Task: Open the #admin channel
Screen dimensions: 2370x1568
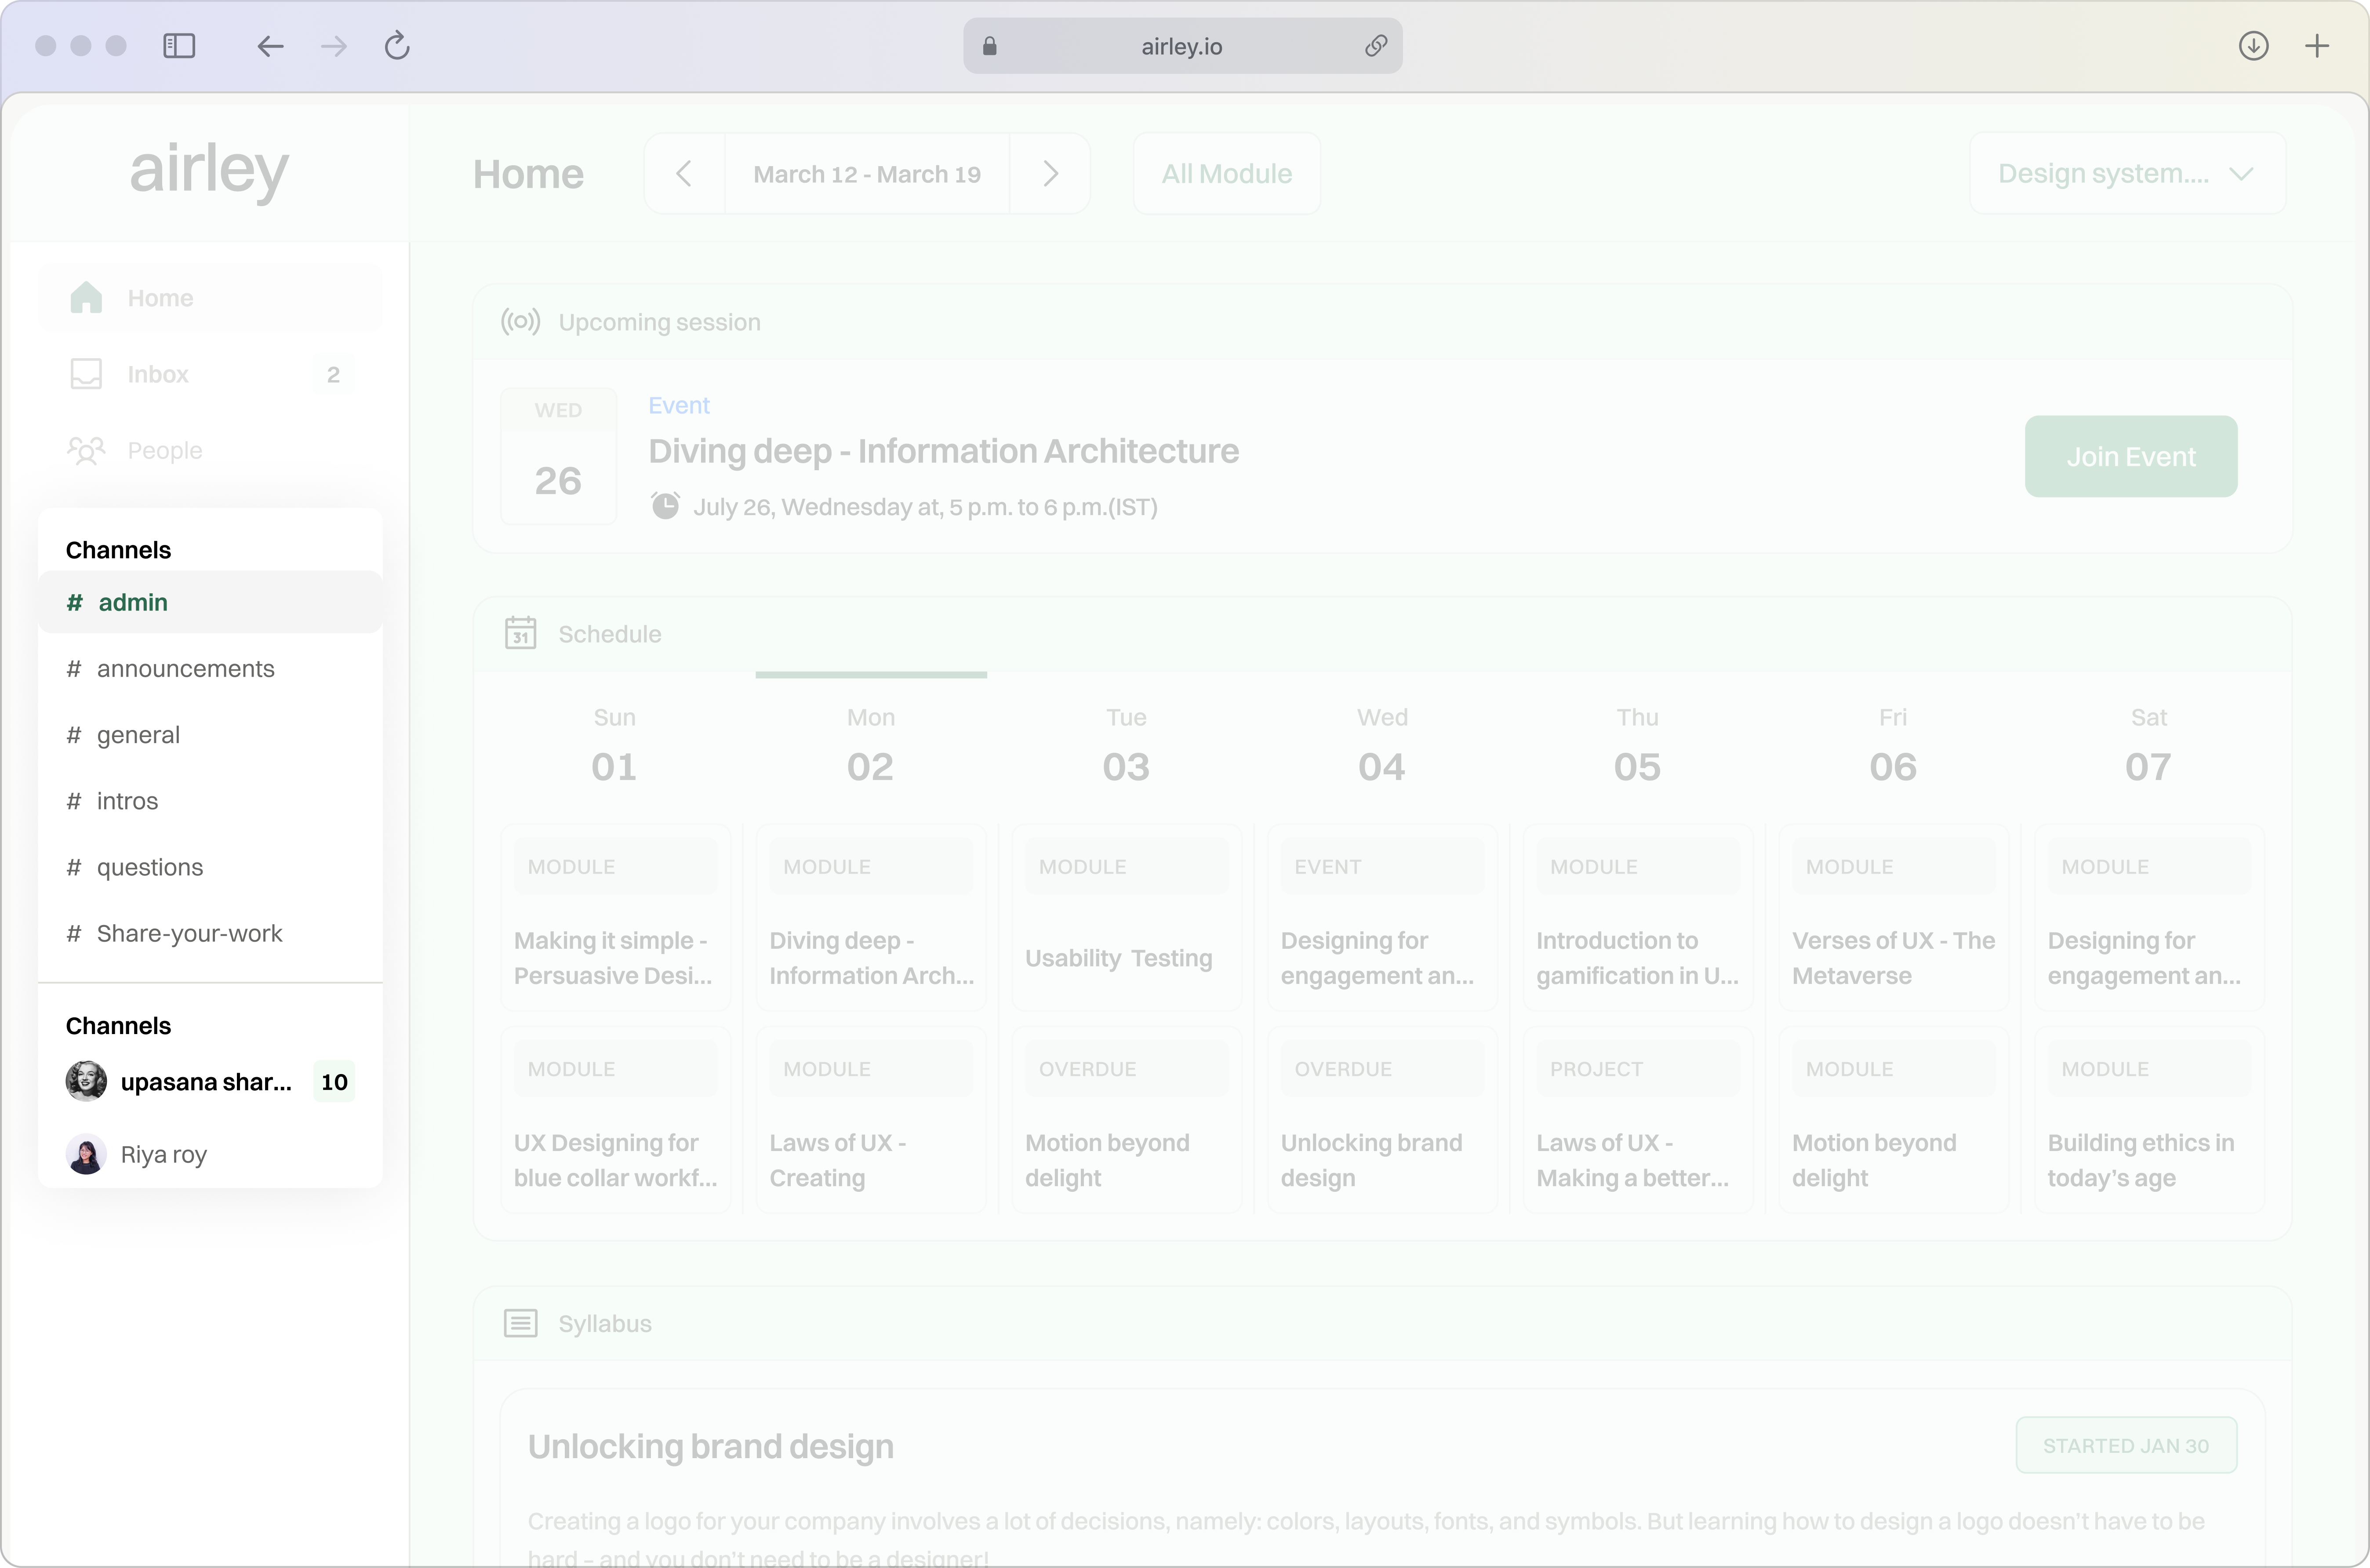Action: (210, 602)
